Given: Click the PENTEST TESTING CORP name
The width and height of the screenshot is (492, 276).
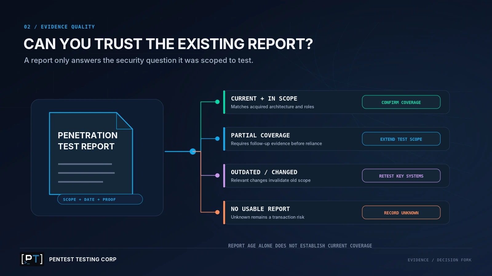Looking at the screenshot, I should (x=83, y=259).
